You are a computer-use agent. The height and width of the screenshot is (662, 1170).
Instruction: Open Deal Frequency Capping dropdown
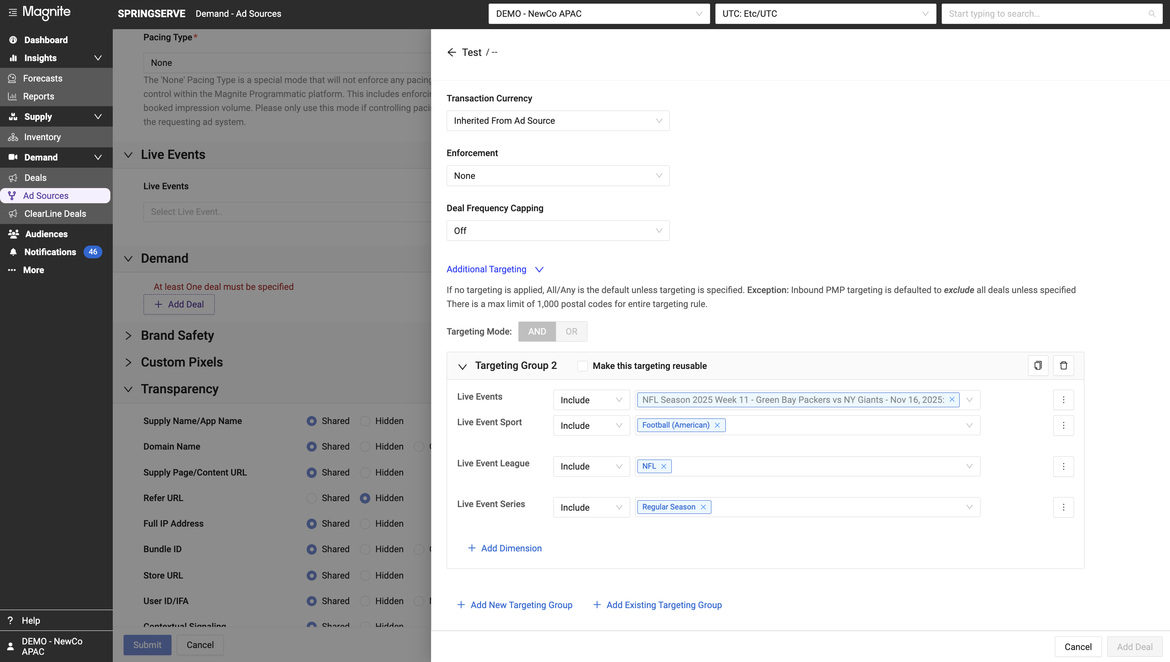tap(557, 230)
